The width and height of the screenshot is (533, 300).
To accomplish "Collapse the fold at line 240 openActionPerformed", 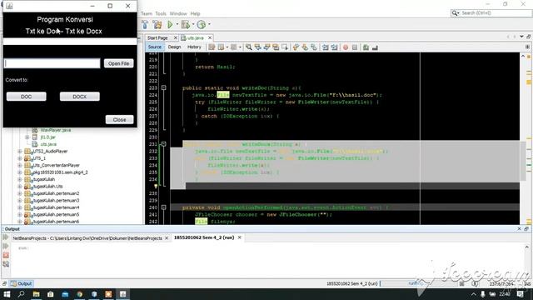I will [164, 207].
